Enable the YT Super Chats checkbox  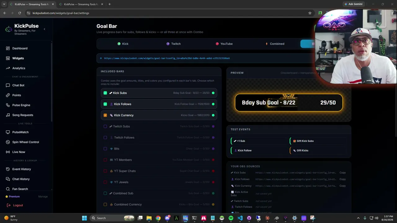pos(105,171)
